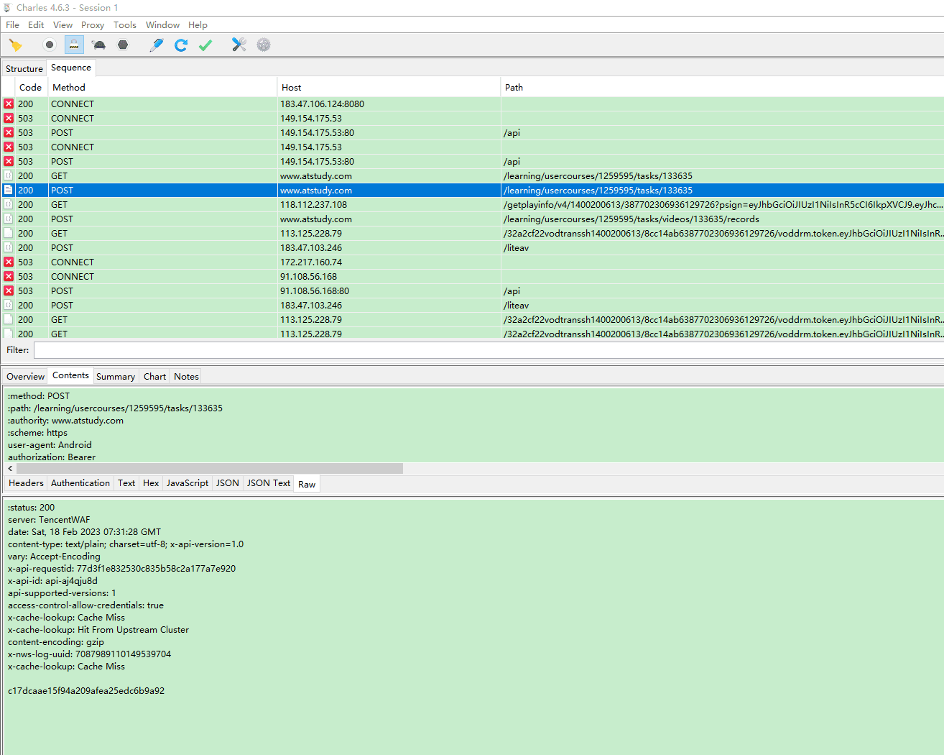The width and height of the screenshot is (944, 755).
Task: Open the Notes tab
Action: click(x=186, y=376)
